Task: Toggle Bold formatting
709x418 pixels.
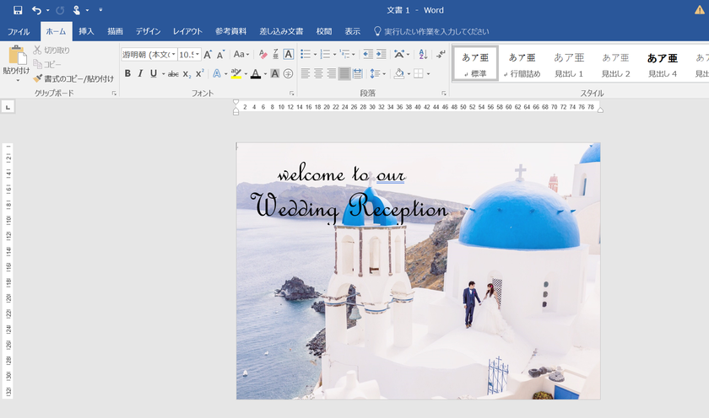Action: (127, 74)
